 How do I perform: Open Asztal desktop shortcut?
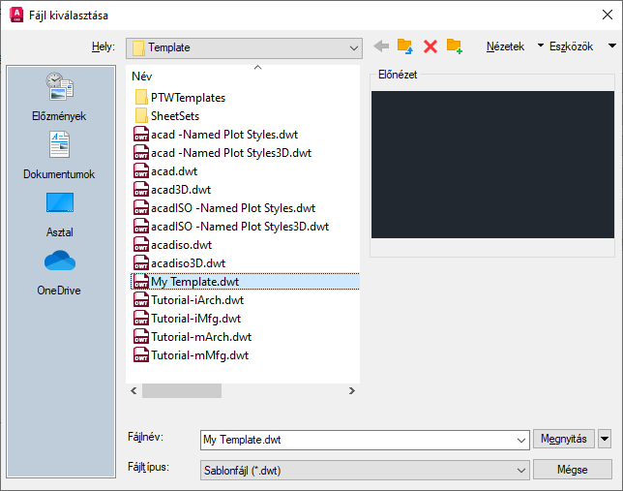click(x=60, y=215)
